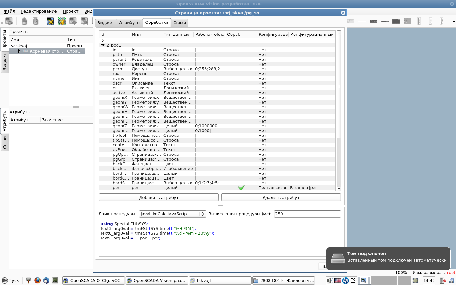Screen dimensions: 456x285
Task: Expand the skvaj project tree node
Action: 13,46
